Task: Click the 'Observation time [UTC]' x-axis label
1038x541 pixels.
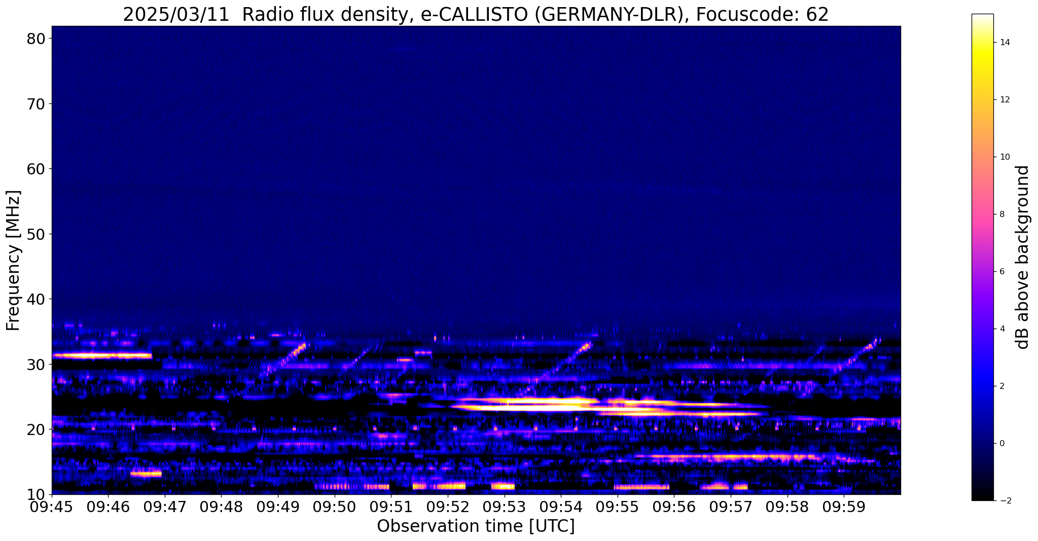Action: 476,526
